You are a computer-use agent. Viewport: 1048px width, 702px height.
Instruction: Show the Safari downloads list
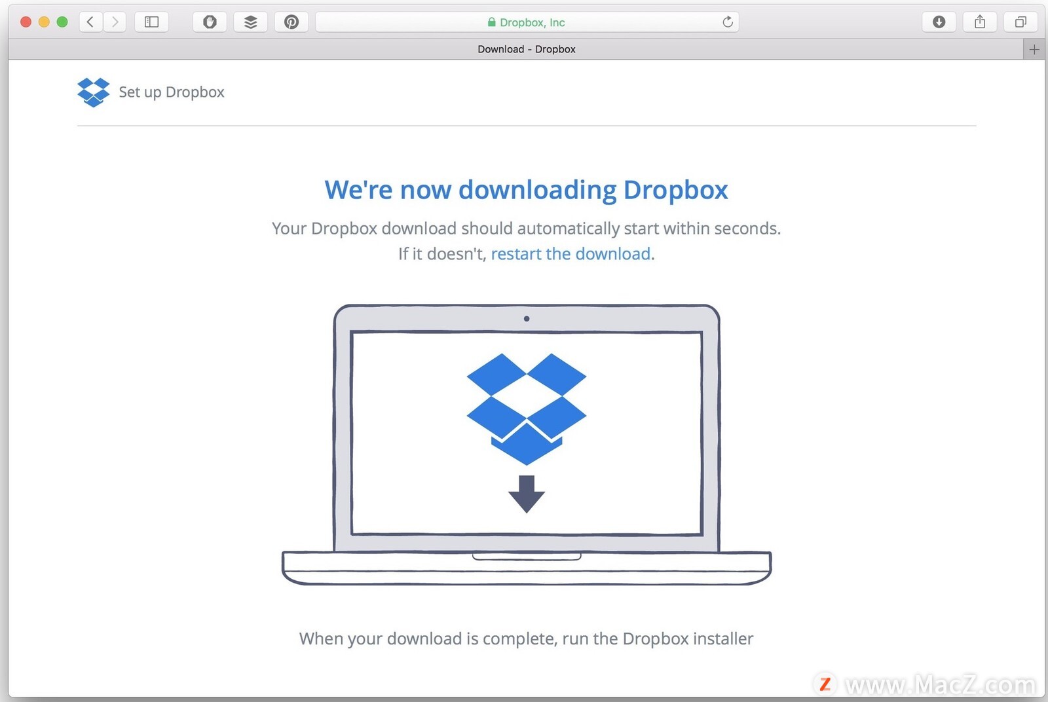tap(939, 22)
